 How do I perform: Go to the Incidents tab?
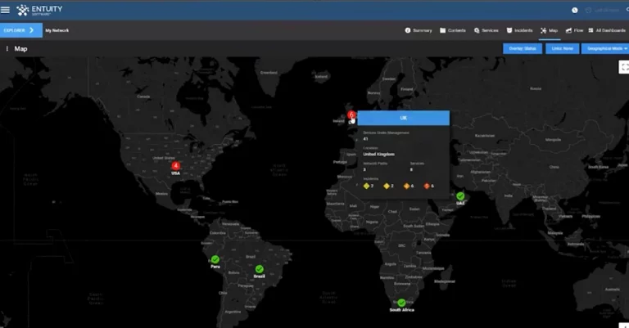[x=519, y=30]
